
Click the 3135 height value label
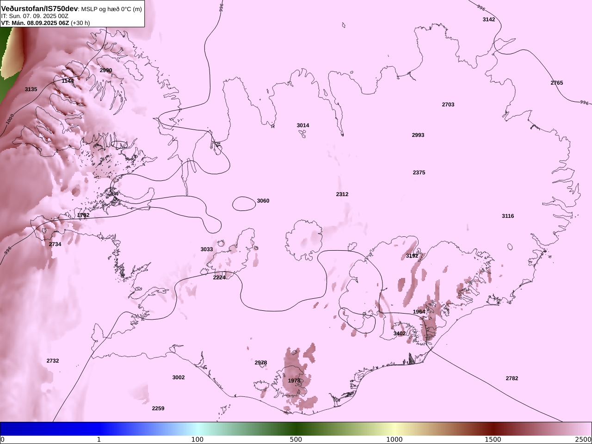click(x=31, y=89)
